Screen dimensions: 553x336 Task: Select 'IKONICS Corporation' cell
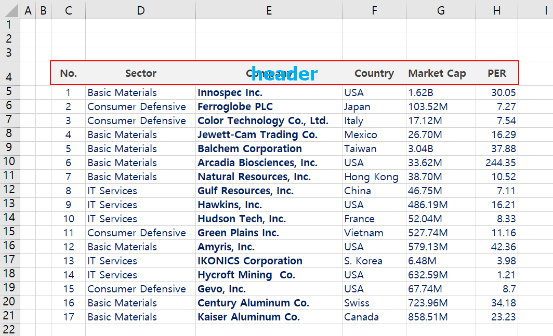(269, 261)
